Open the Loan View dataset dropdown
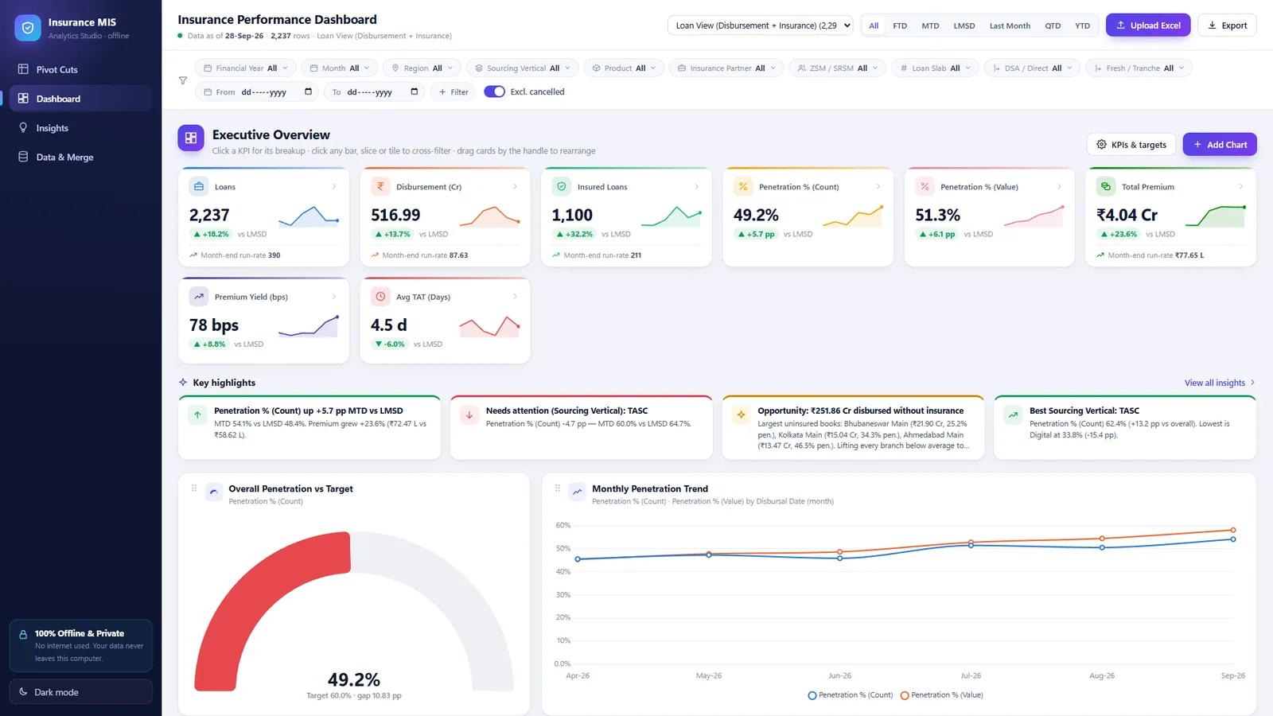The width and height of the screenshot is (1273, 716). point(761,25)
